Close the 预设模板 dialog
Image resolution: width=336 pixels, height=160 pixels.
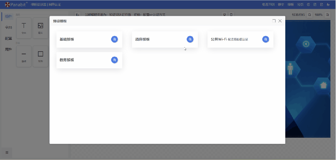pyautogui.click(x=280, y=21)
